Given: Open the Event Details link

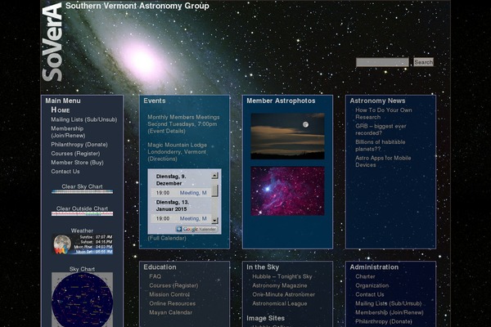Looking at the screenshot, I should [166, 131].
